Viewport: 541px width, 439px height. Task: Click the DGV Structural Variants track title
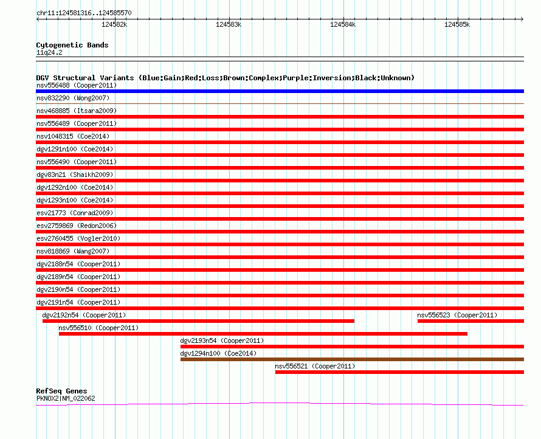click(x=226, y=78)
